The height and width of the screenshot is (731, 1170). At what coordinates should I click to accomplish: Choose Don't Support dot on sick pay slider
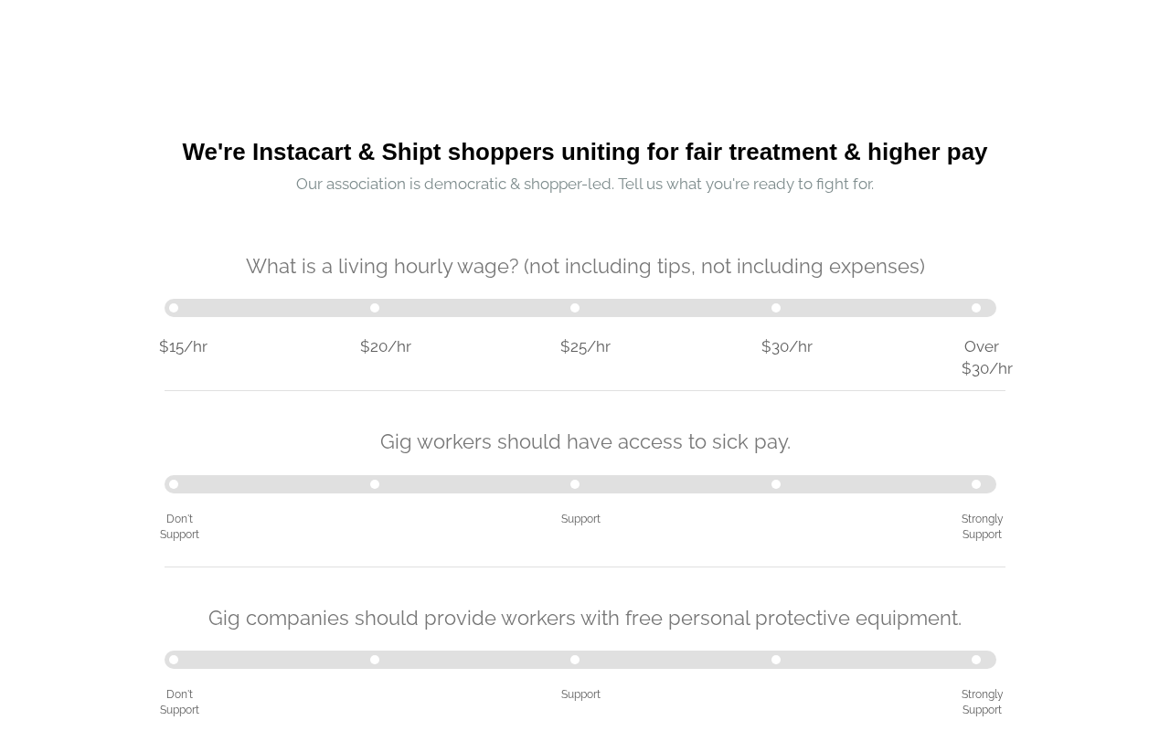tap(174, 484)
